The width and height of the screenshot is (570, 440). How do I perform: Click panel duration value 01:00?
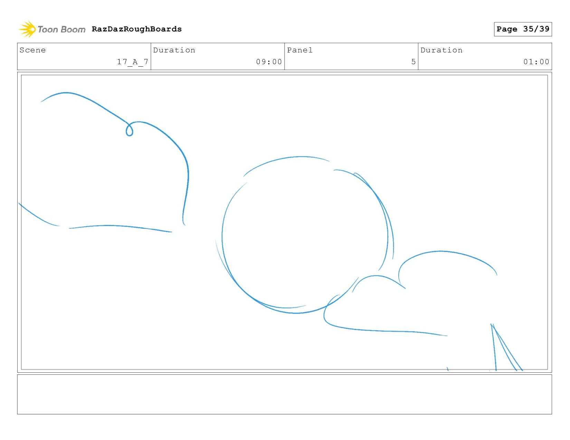click(536, 62)
